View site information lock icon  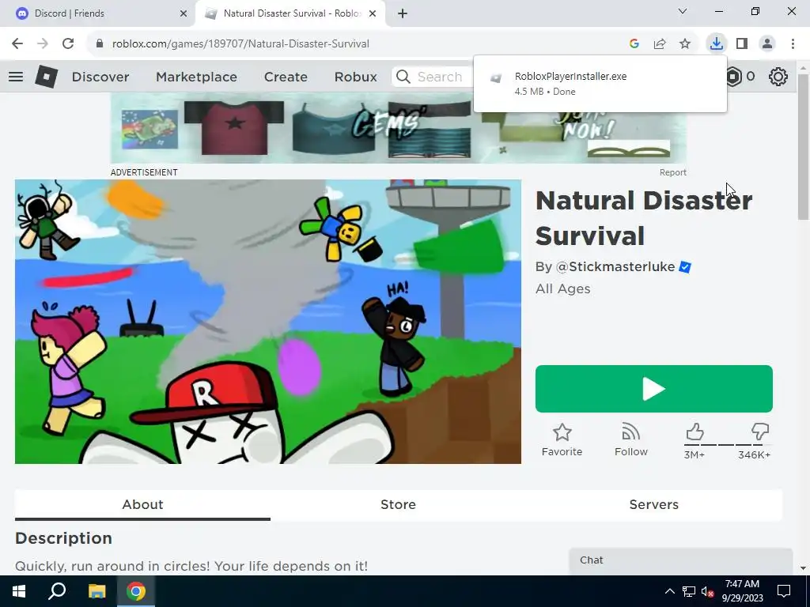[100, 44]
